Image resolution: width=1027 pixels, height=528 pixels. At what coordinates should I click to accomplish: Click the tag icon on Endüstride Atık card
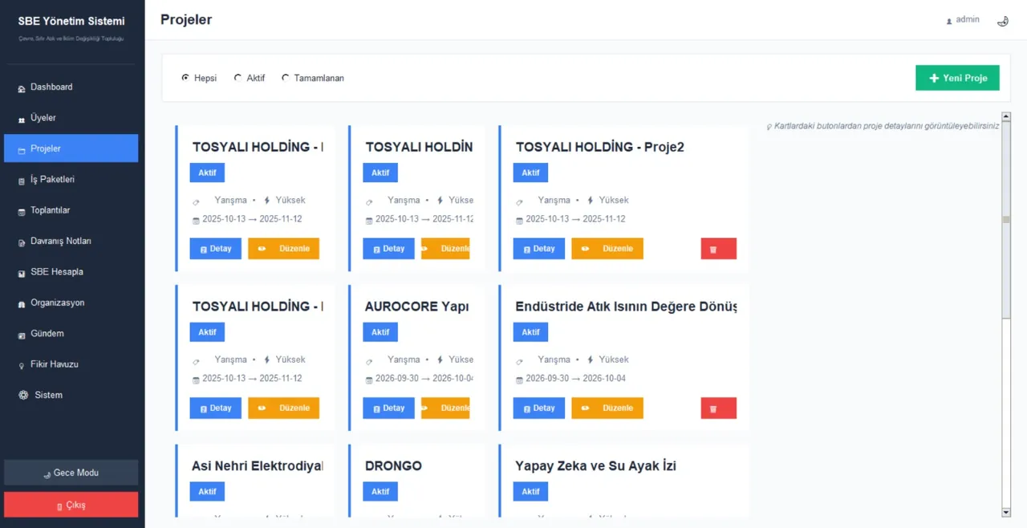coord(520,362)
